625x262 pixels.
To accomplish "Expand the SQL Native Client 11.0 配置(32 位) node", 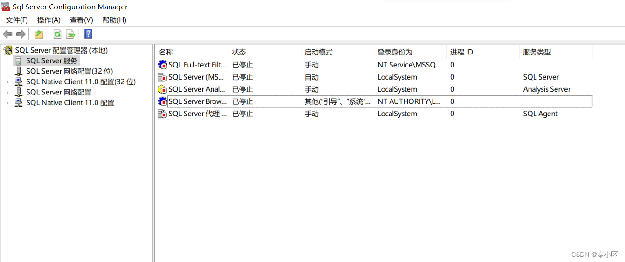I will 7,82.
